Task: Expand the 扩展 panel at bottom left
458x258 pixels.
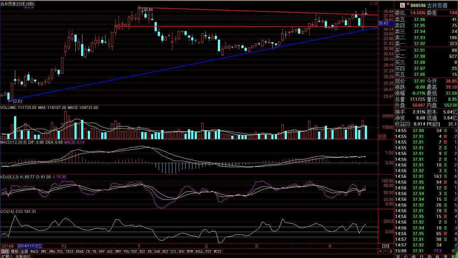Action: click(7, 256)
